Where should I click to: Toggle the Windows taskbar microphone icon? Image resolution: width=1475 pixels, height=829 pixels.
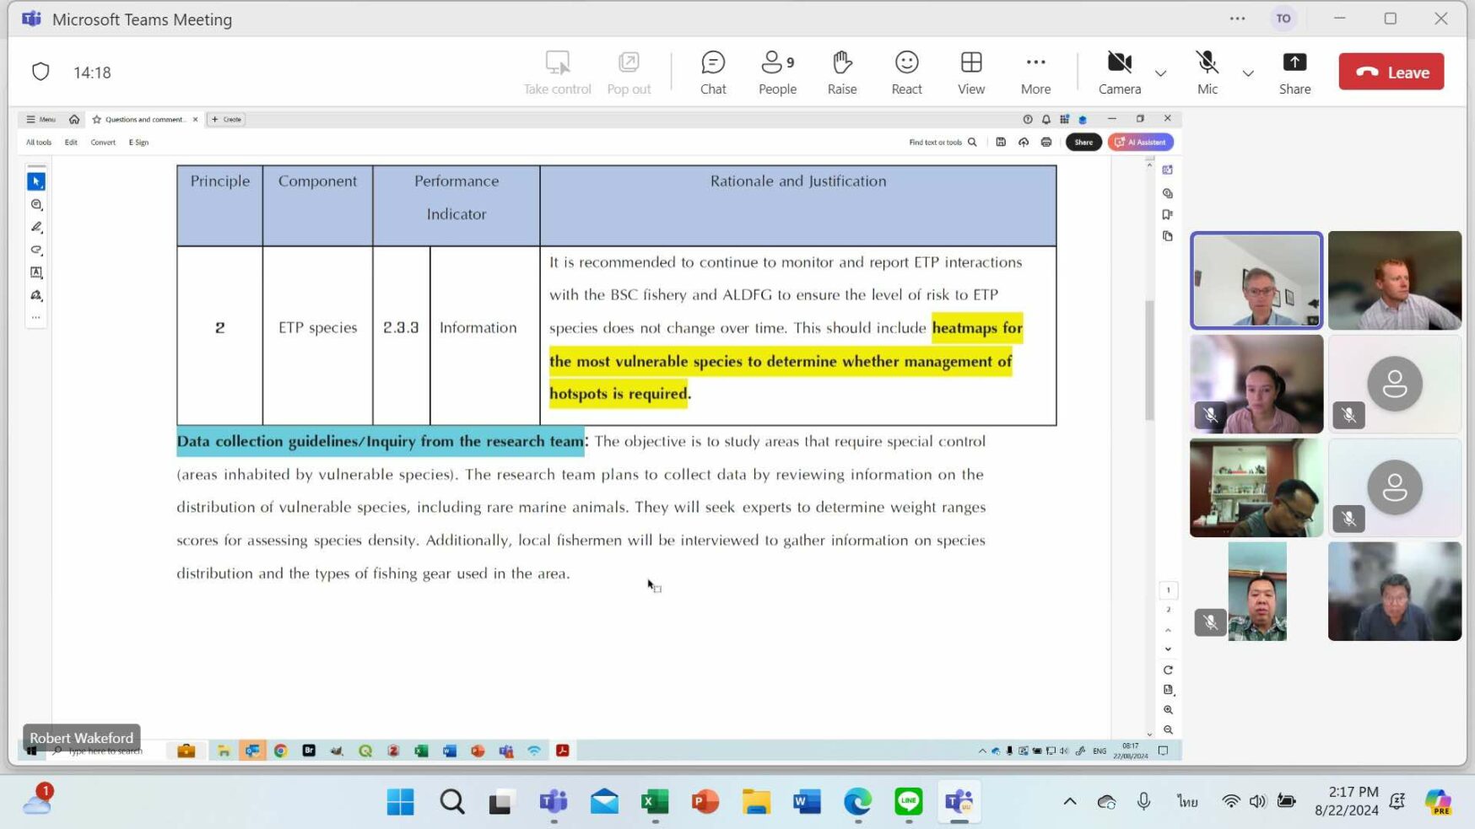click(1143, 801)
